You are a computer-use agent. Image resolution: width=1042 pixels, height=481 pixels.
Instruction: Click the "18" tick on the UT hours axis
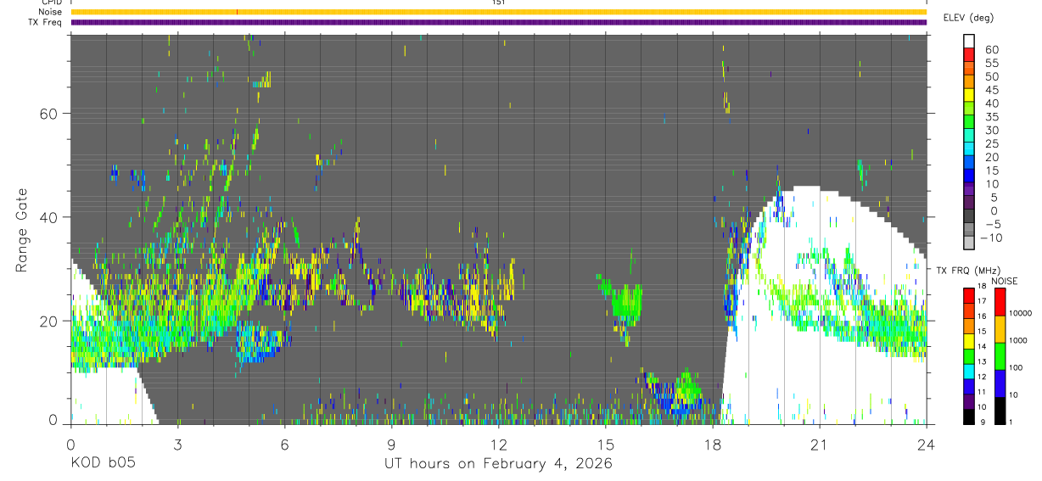pyautogui.click(x=713, y=444)
